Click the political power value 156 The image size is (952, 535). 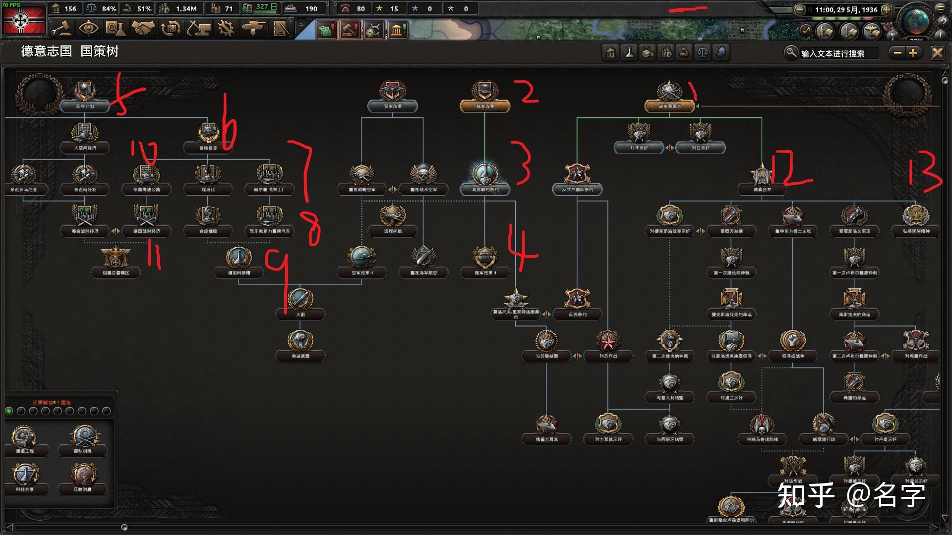[x=70, y=9]
